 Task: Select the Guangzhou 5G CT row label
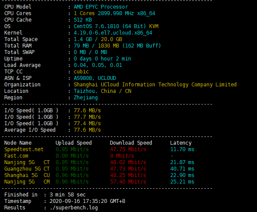pyautogui.click(x=27, y=169)
